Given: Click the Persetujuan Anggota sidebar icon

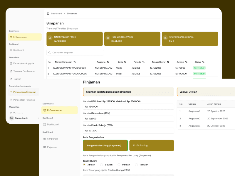Looking at the screenshot, I should (11, 63).
